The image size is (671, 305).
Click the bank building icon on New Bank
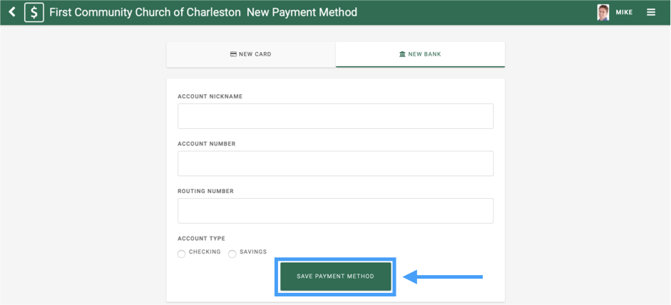pos(402,54)
